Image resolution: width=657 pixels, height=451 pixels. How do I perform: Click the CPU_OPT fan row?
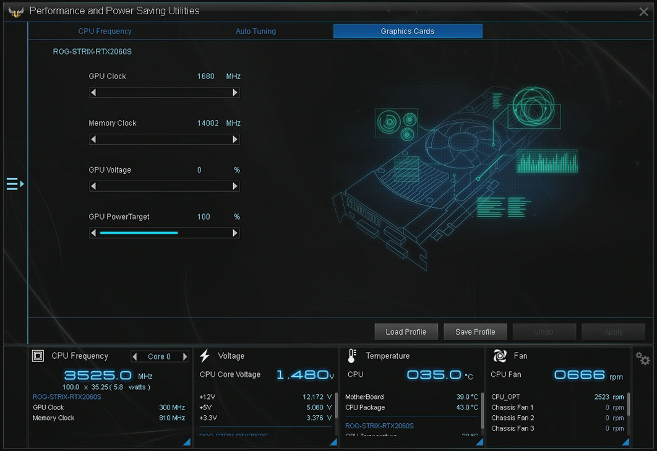[557, 397]
